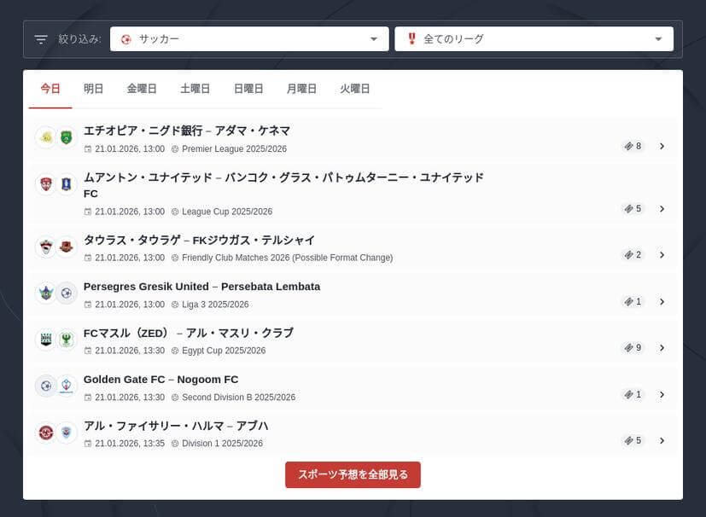706x517 pixels.
Task: Open the サッカー sport dropdown
Action: [x=261, y=39]
